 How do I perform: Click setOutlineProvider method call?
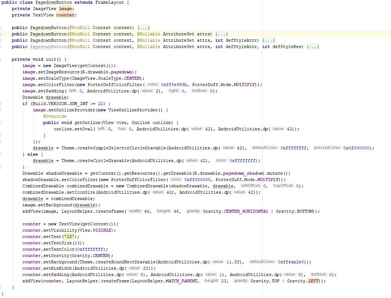click(72, 110)
